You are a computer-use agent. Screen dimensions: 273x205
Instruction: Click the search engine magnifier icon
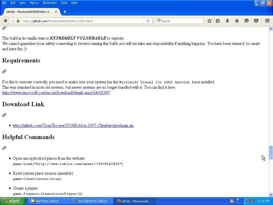click(x=158, y=21)
